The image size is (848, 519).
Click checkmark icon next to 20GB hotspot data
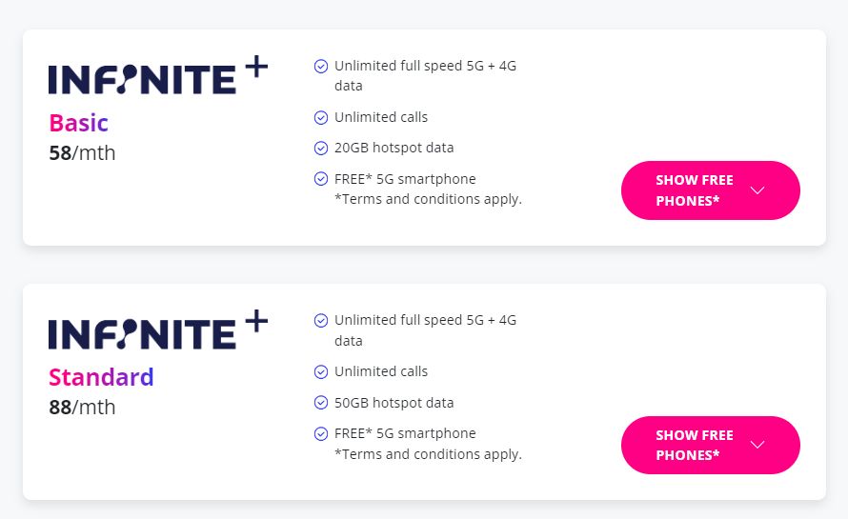[x=321, y=149]
